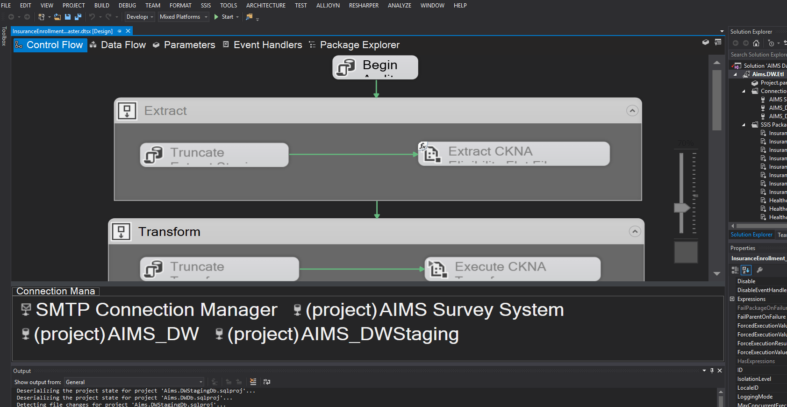Click the Extract sequence container icon

(127, 111)
